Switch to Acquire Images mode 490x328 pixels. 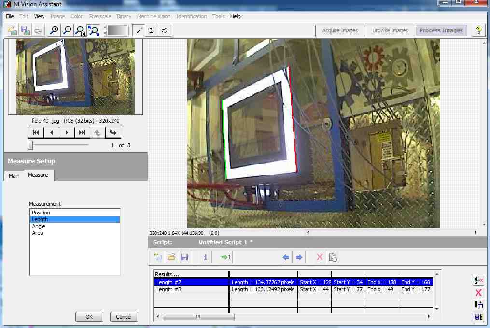[x=340, y=30]
